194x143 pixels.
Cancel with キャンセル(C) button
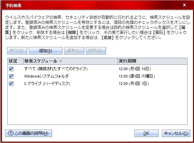click(176, 133)
